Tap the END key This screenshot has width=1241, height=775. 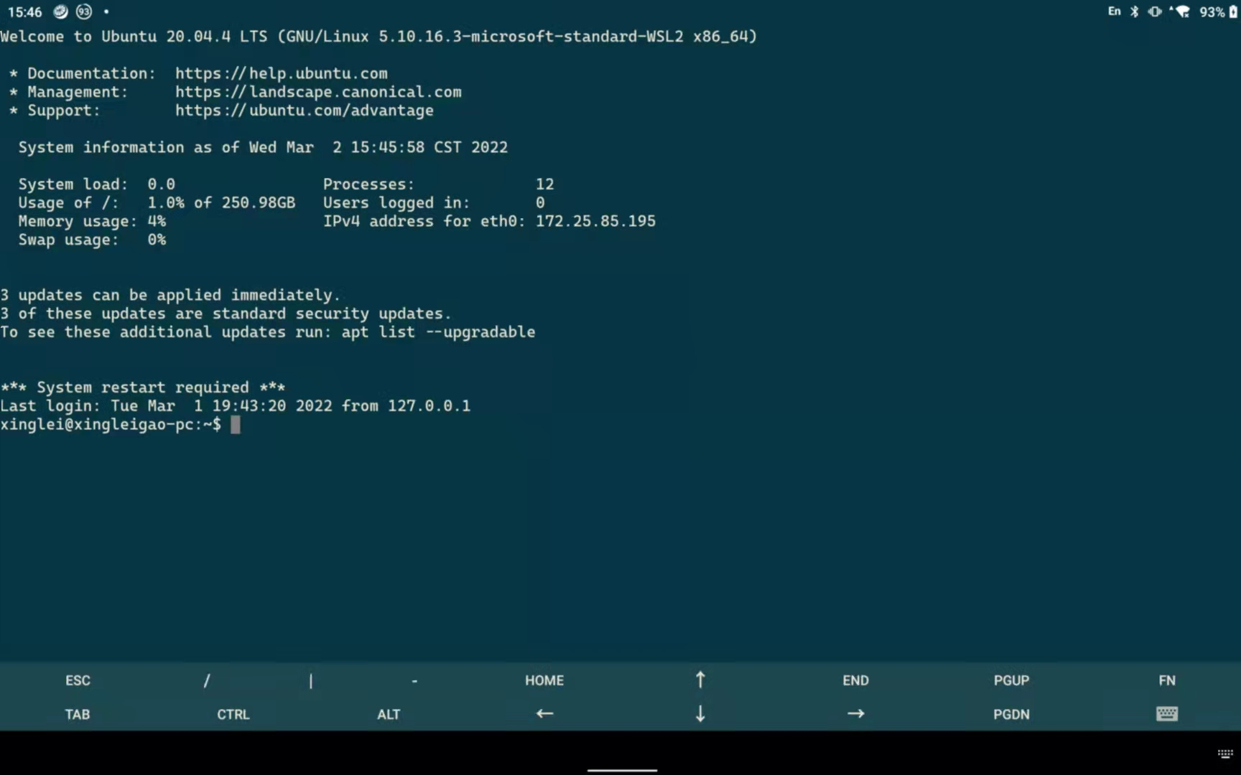[x=855, y=680]
